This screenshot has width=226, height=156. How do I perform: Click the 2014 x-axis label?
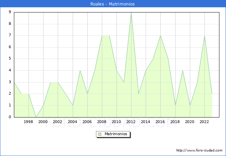coord(146,122)
